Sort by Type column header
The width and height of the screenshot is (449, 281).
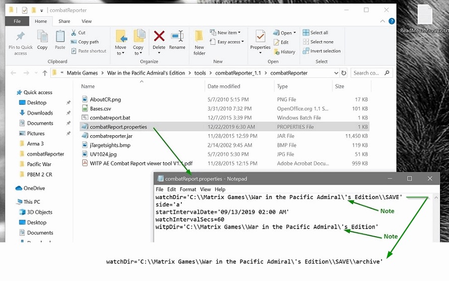click(282, 86)
